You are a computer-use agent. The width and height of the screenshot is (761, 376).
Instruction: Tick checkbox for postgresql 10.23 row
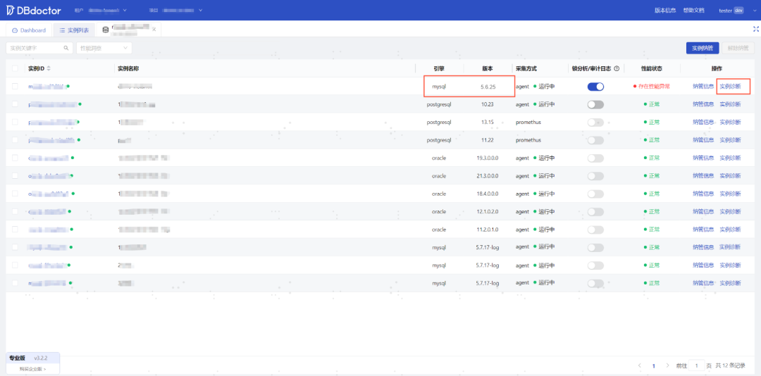(15, 104)
